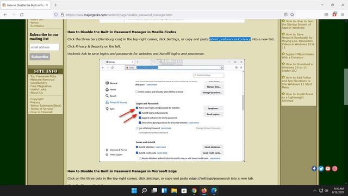The image size is (348, 196).
Task: Open the red extension icon in toolbar
Action: point(334,14)
